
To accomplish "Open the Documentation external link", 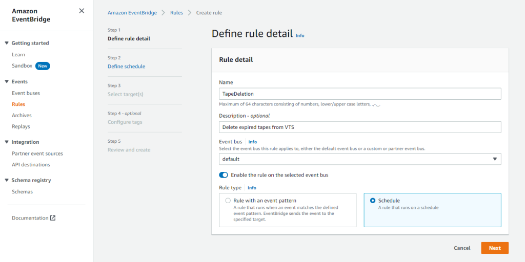I will 33,218.
